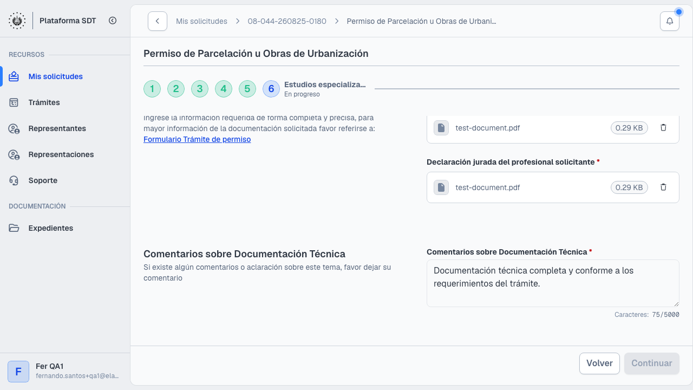Open notifications with the bell icon
The width and height of the screenshot is (693, 390).
click(x=670, y=21)
